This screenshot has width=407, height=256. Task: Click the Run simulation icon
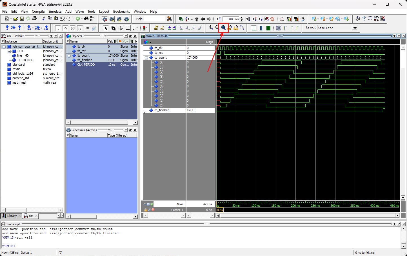point(248,19)
